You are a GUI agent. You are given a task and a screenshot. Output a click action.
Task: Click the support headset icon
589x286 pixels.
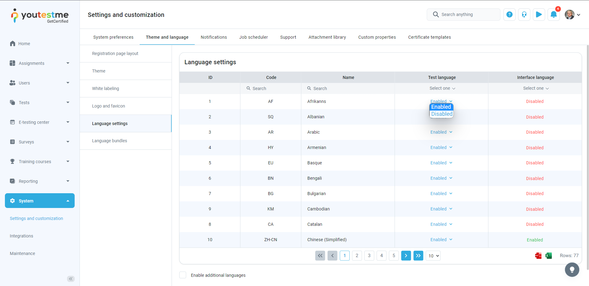pyautogui.click(x=524, y=14)
